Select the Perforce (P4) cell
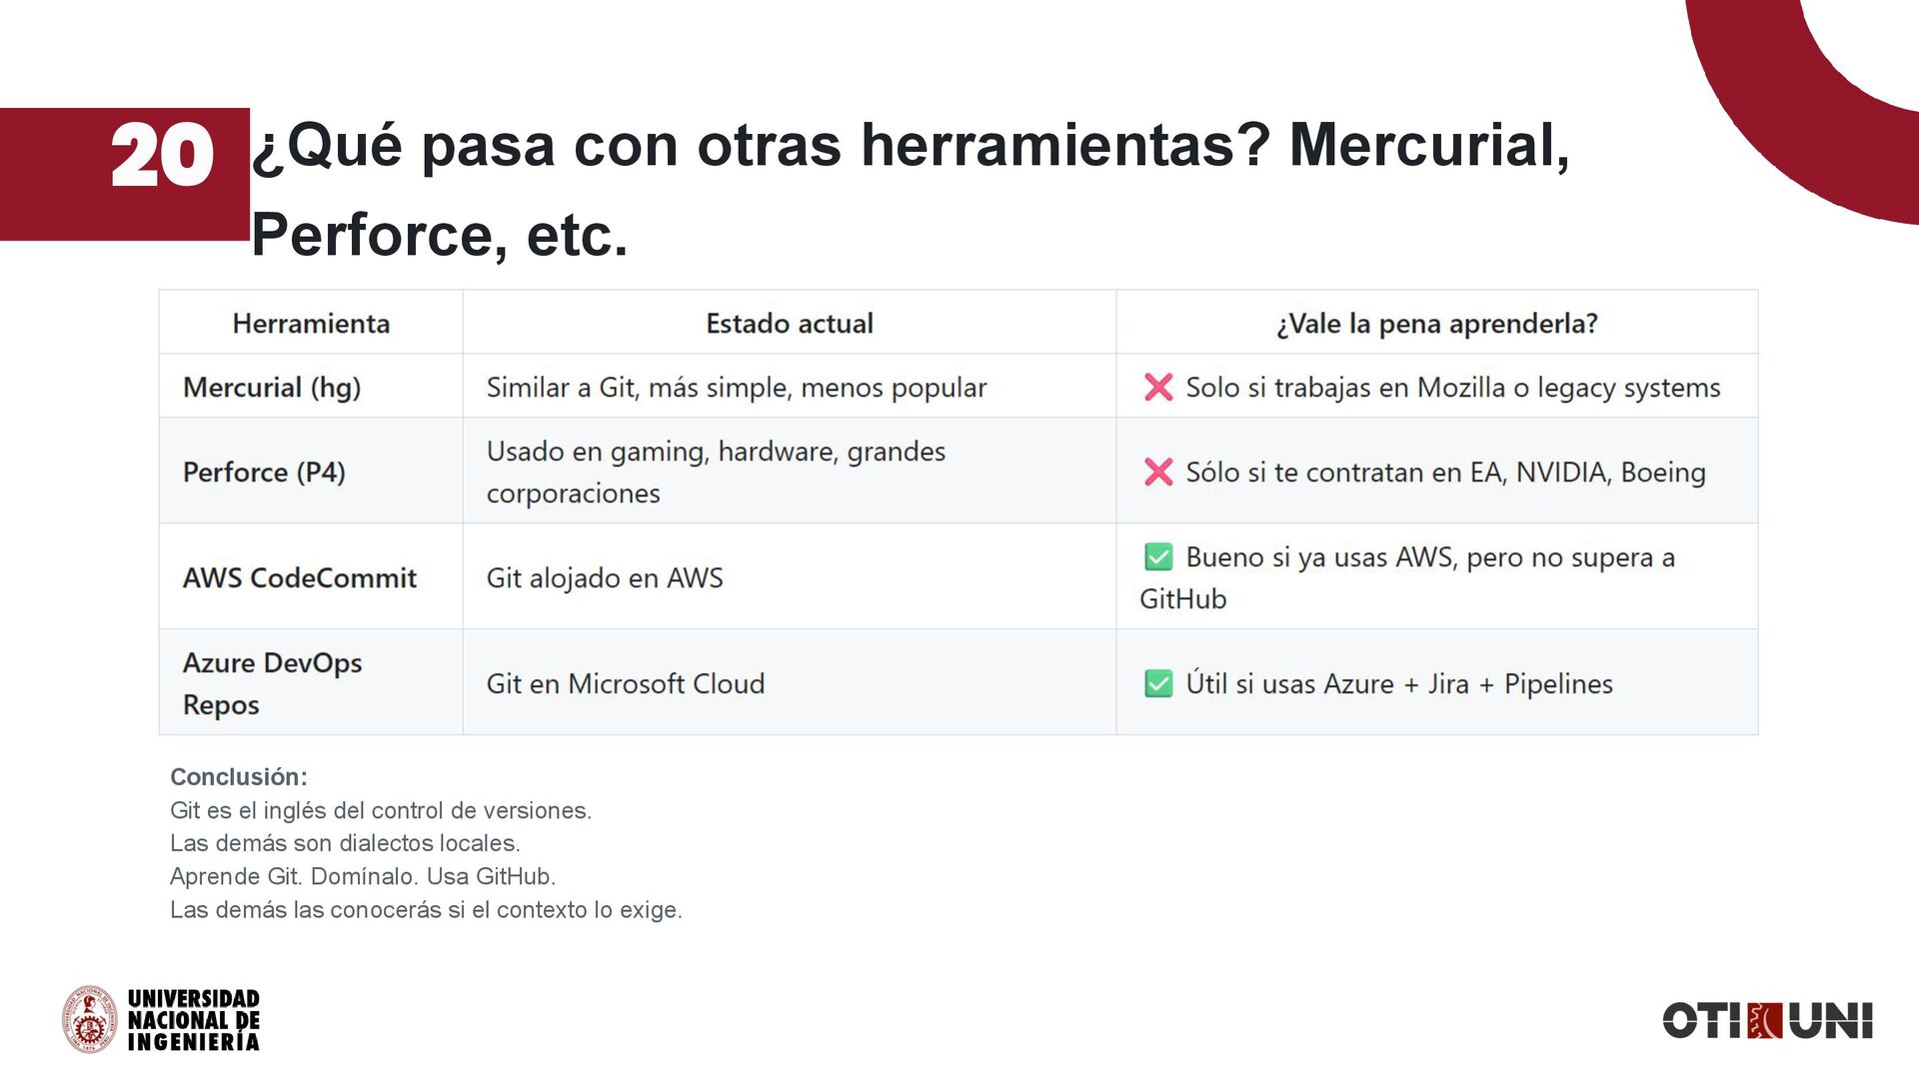The height and width of the screenshot is (1079, 1919). [264, 473]
